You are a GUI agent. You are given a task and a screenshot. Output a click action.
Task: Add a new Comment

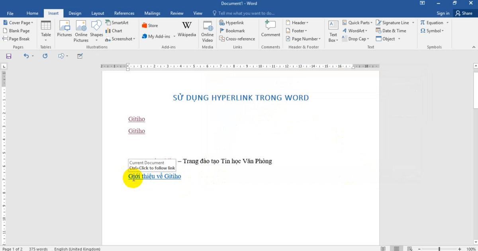270,30
